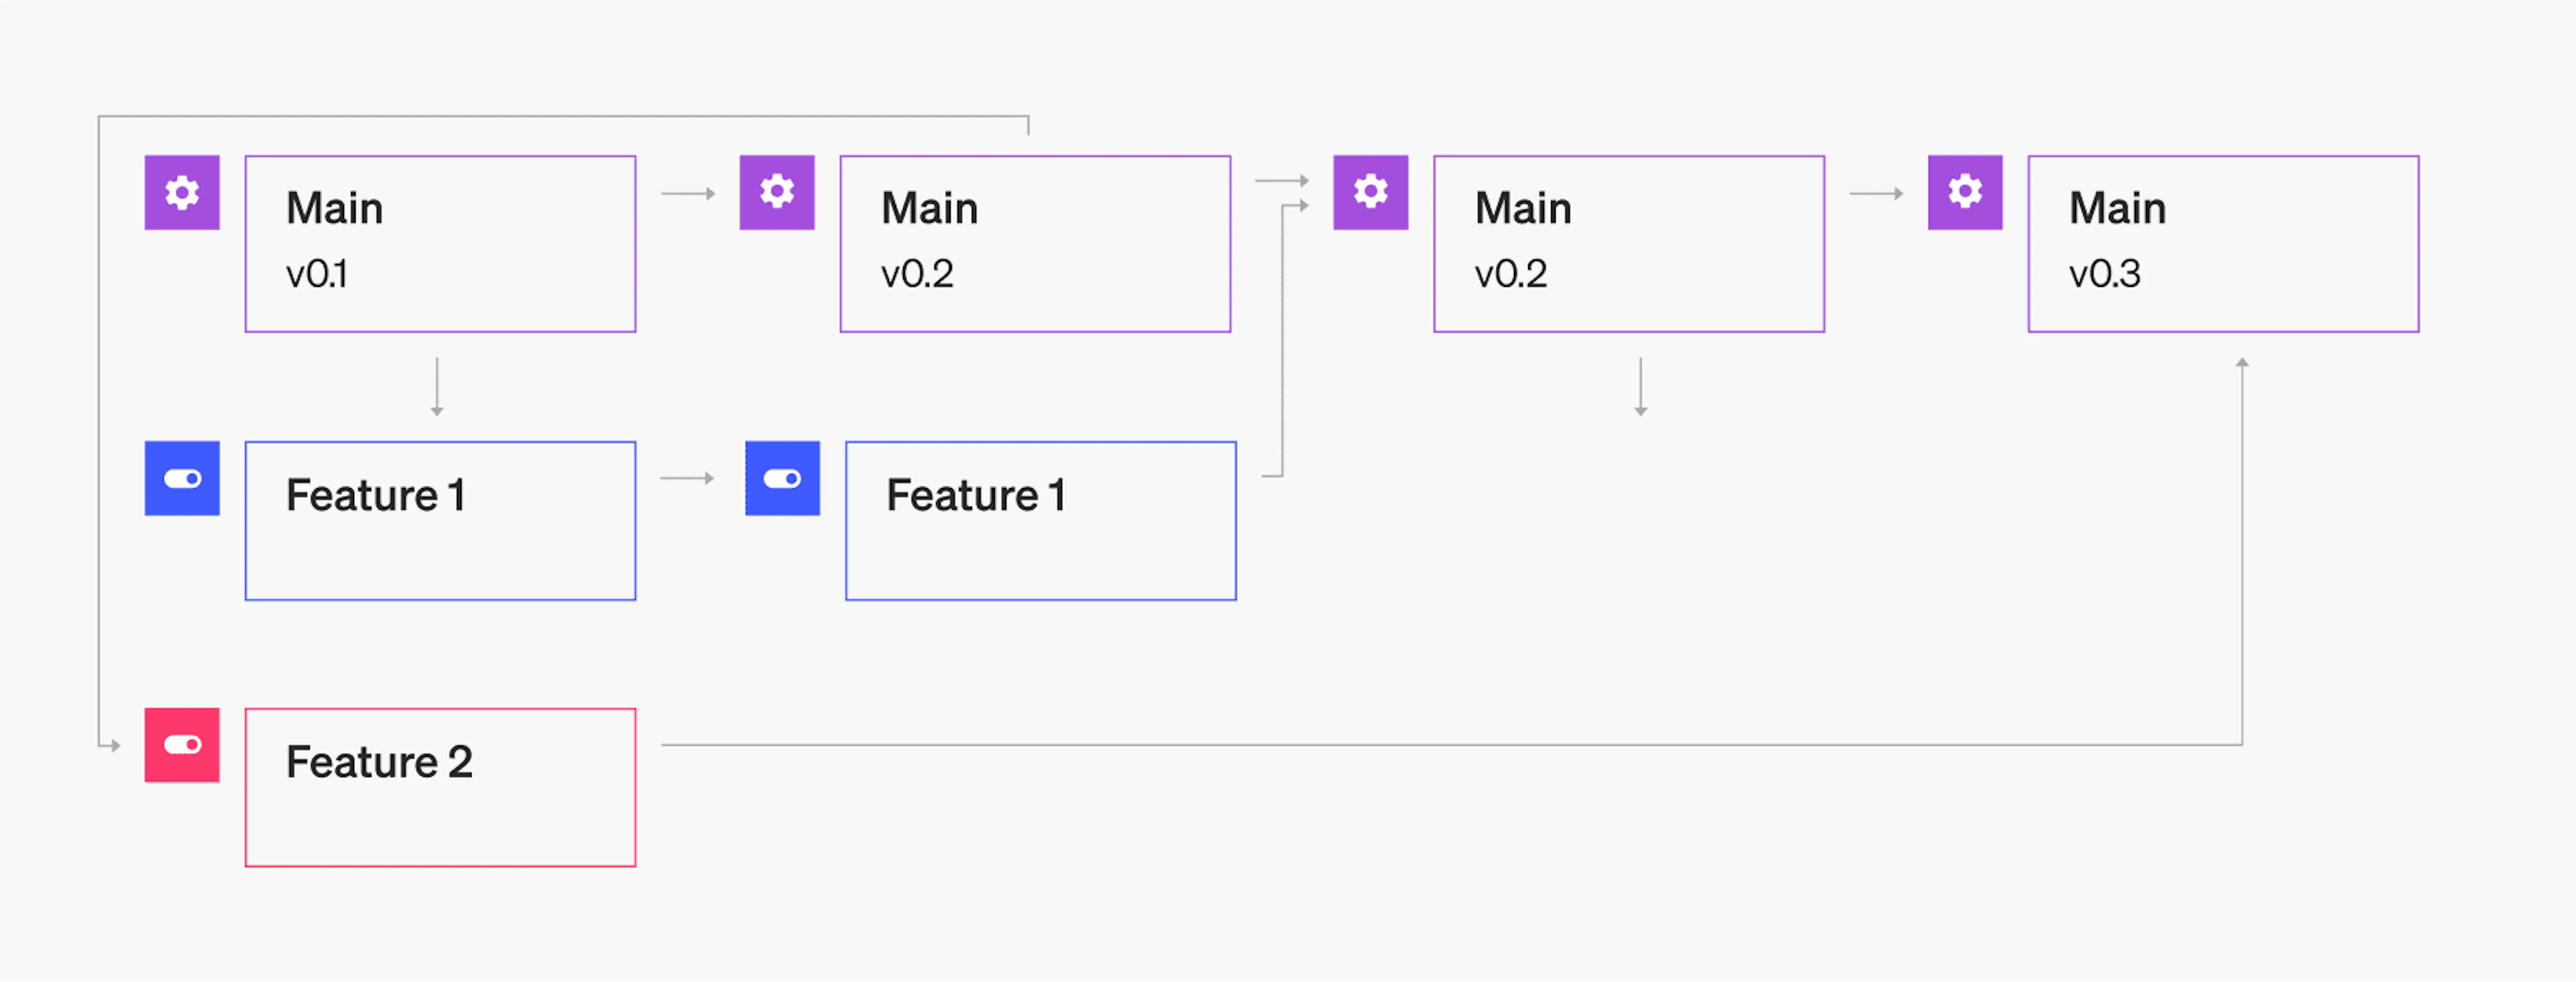Select the pink Feature 2 box
Screen dimensions: 2576x982
coord(440,787)
